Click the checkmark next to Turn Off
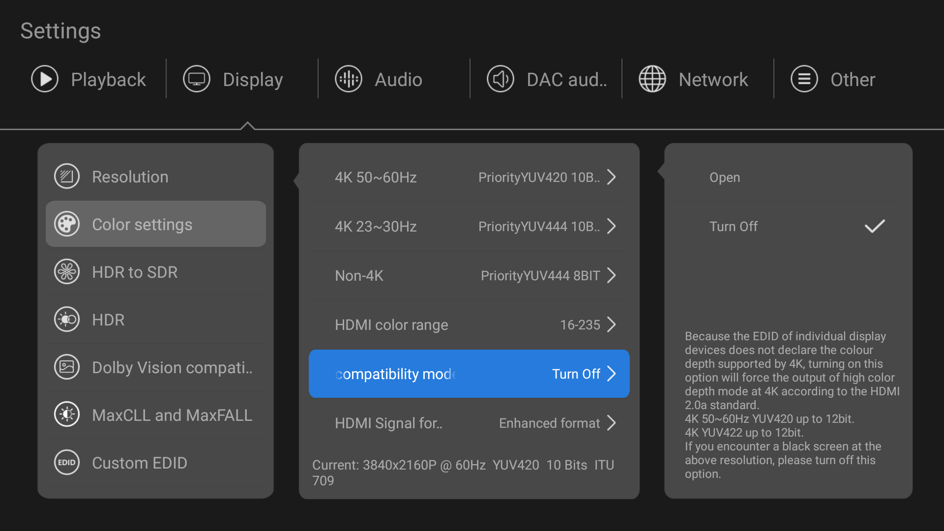944x531 pixels. coord(875,226)
